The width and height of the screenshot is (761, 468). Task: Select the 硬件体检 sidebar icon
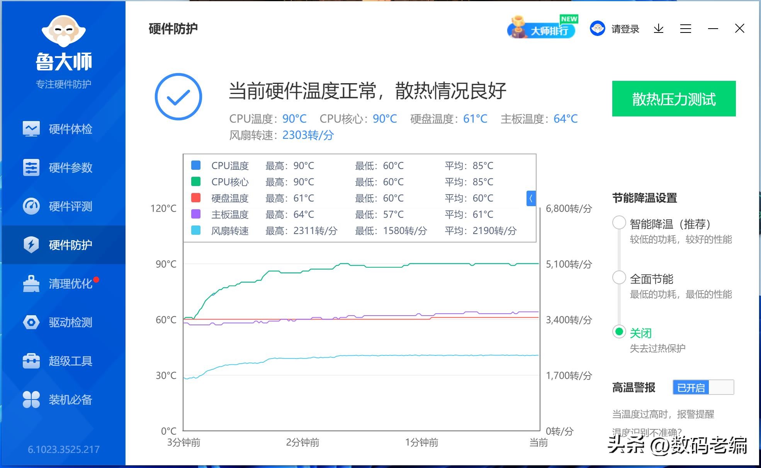pos(32,129)
